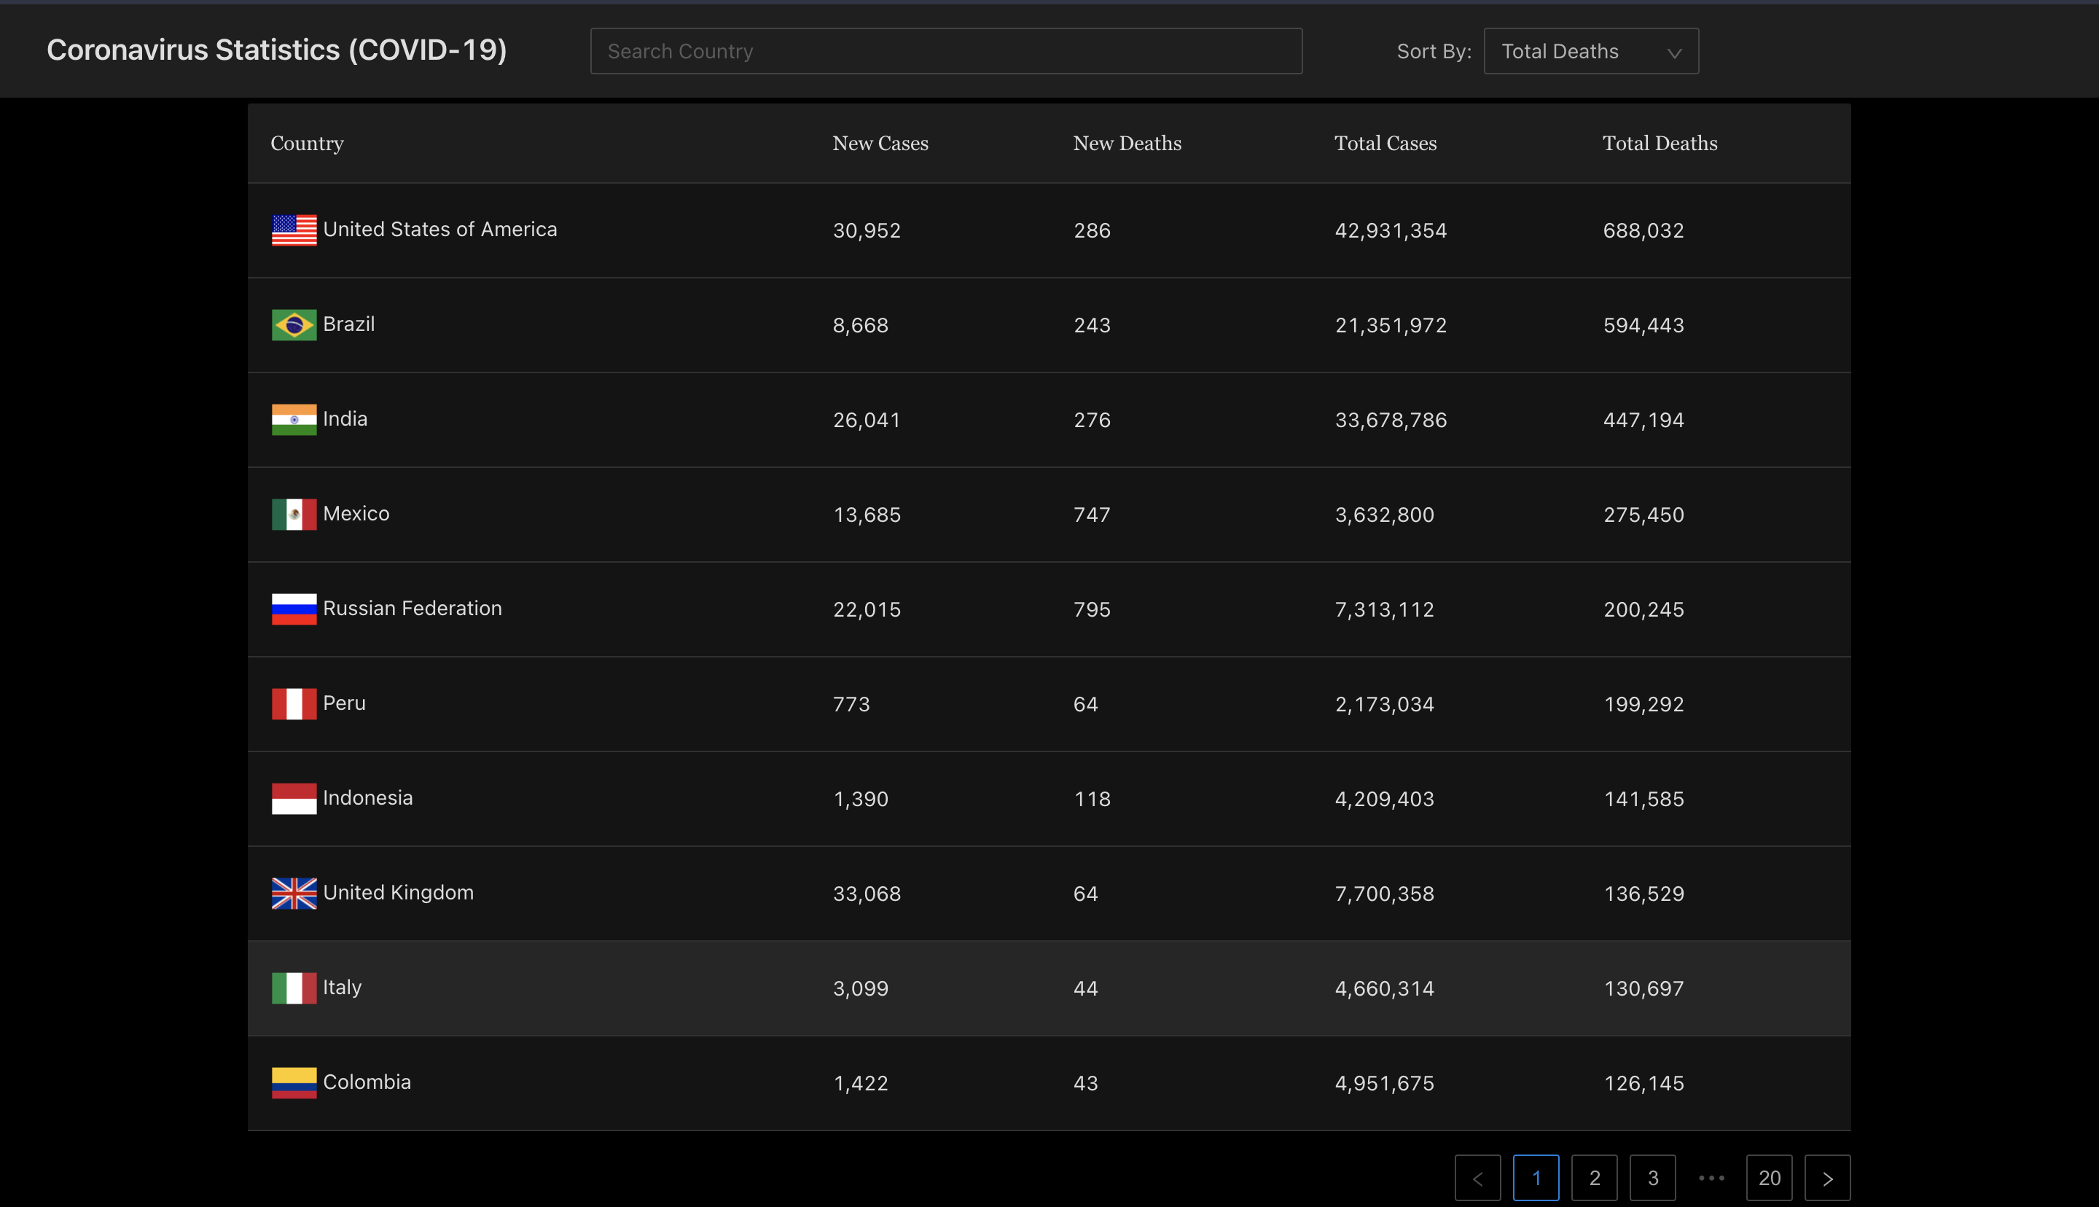
Task: Click the dropdown chevron arrow in Sort By
Action: pos(1674,53)
